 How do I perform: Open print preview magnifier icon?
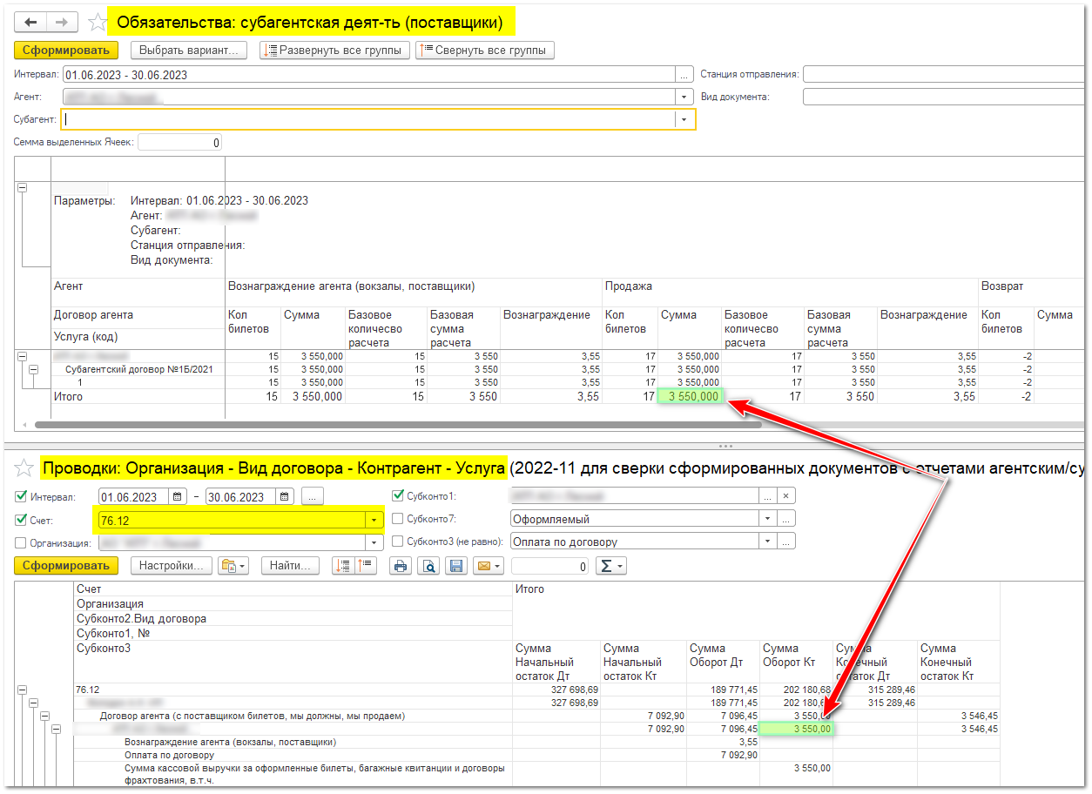click(428, 566)
